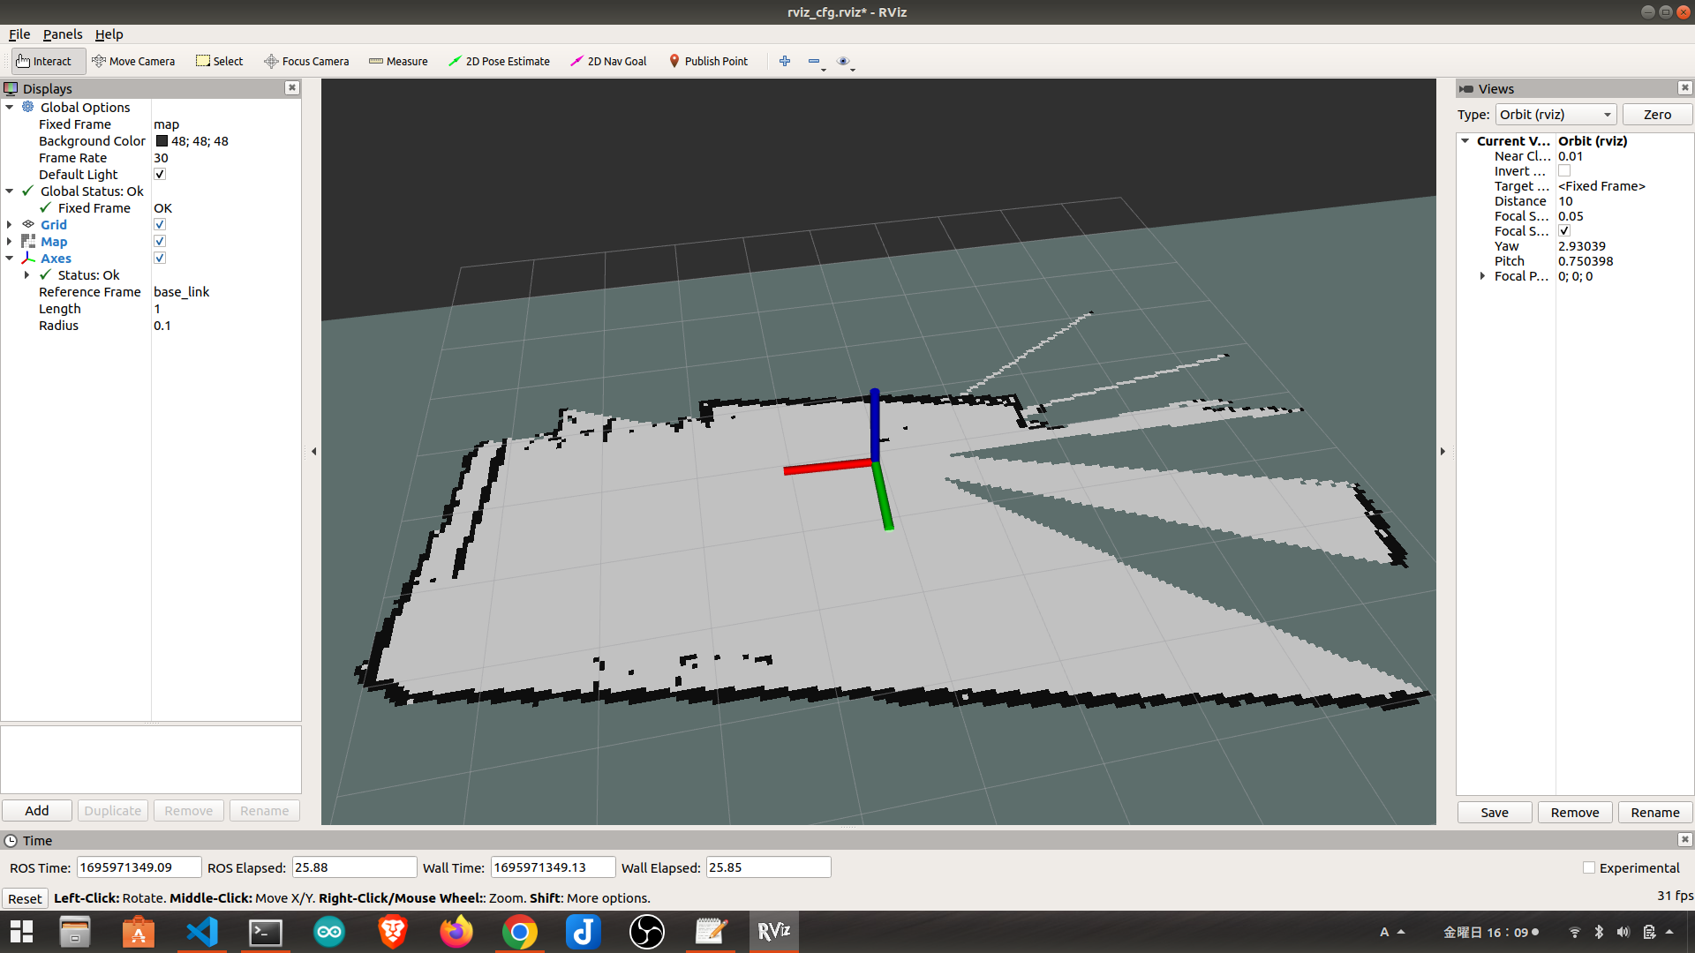
Task: Collapse the Global Options tree item
Action: coord(10,107)
